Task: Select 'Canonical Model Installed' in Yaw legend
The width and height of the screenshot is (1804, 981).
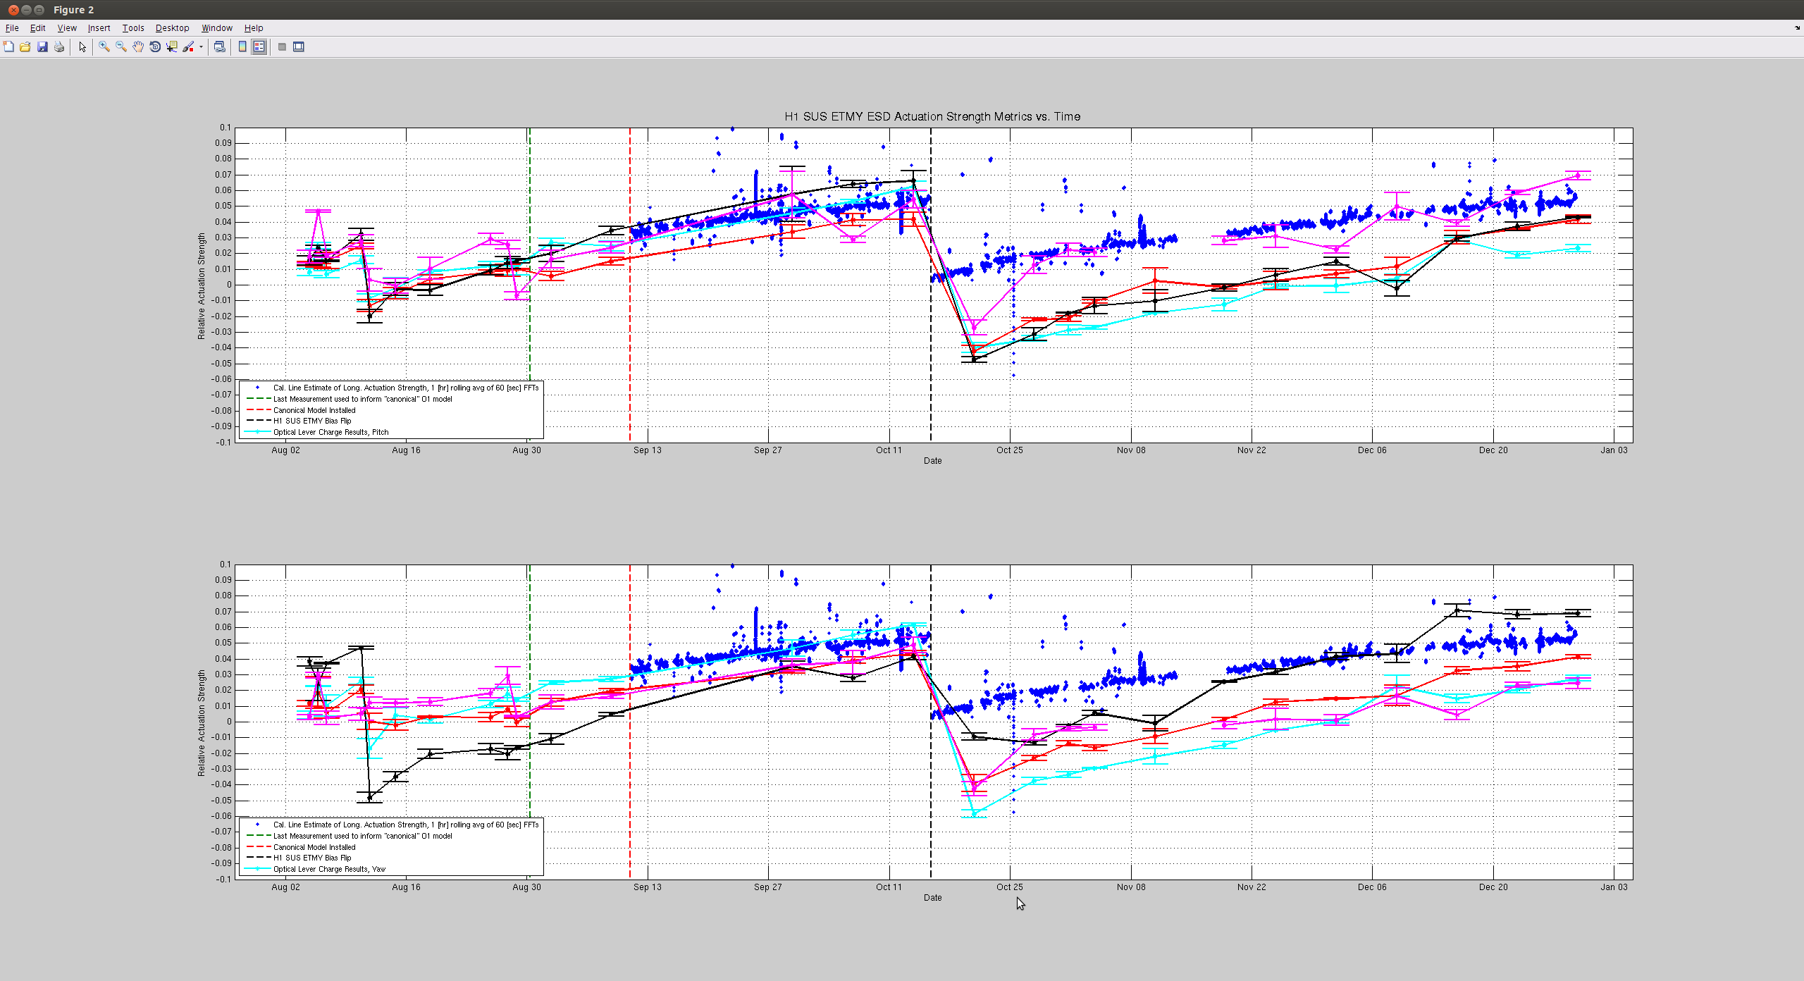Action: pyautogui.click(x=314, y=847)
